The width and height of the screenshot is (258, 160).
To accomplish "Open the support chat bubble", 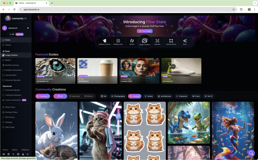I will 251,153.
